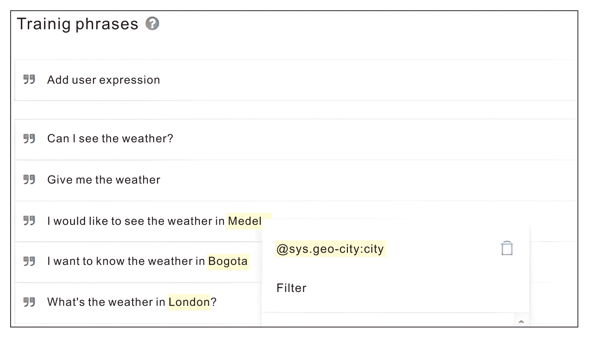Click the quote icon beside Add user expression
The image size is (589, 338).
point(29,79)
